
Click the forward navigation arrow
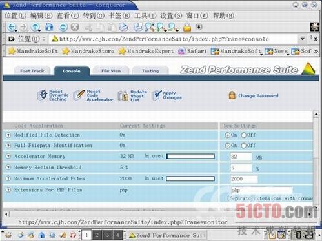click(24, 27)
